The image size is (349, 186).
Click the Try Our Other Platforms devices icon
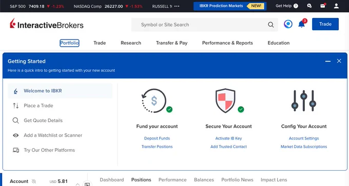click(x=15, y=150)
